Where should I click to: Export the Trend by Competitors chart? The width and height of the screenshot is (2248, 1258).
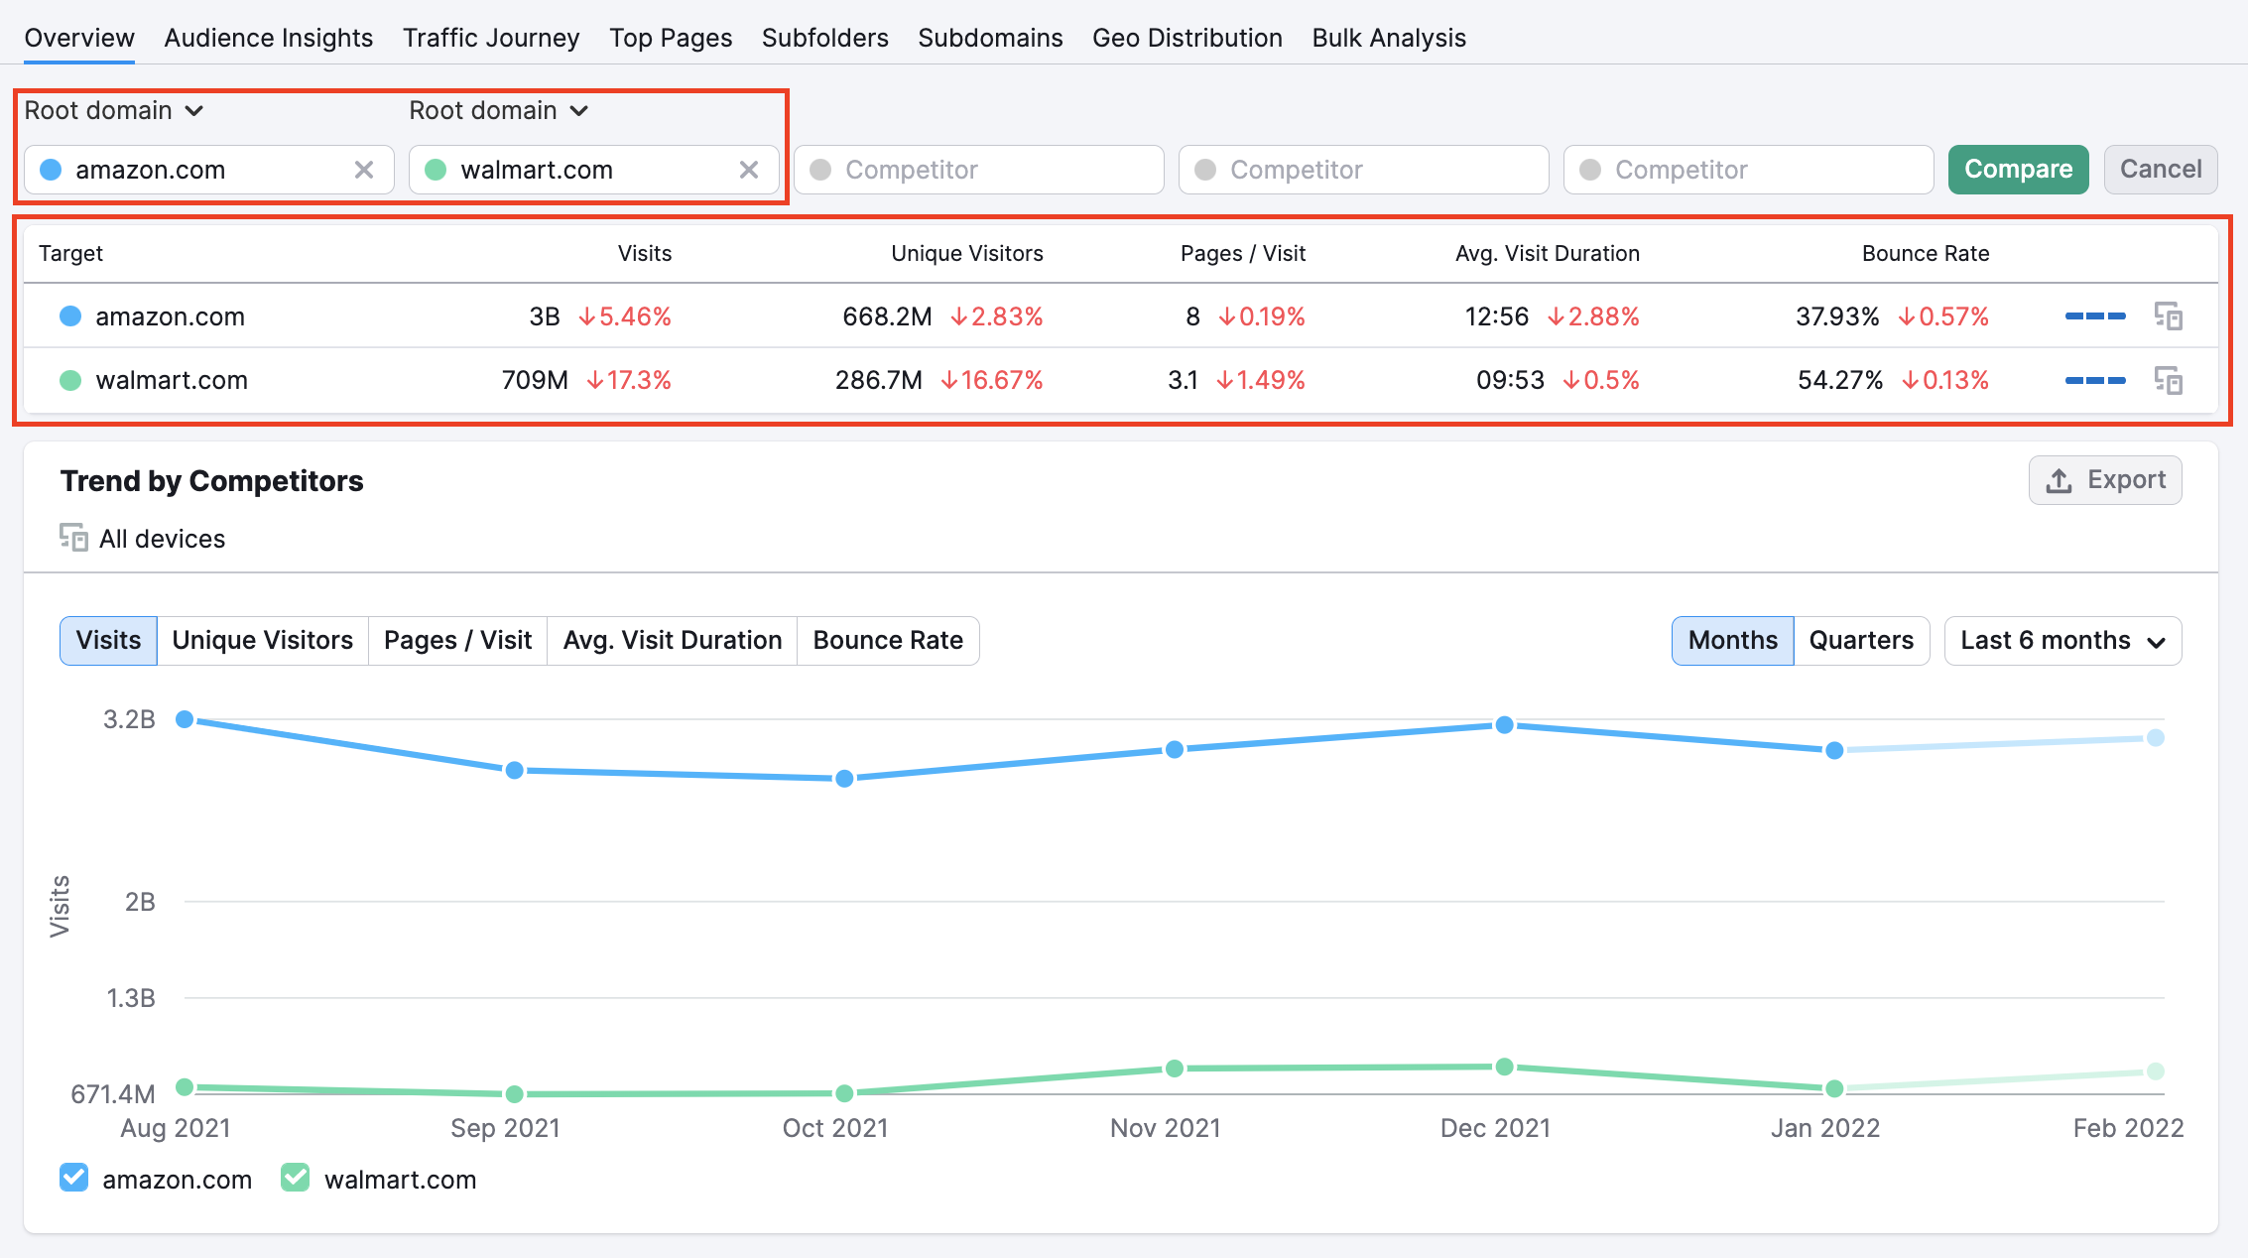tap(2105, 480)
